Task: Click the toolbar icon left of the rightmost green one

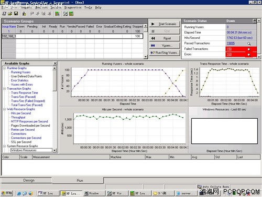Action: pos(65,14)
